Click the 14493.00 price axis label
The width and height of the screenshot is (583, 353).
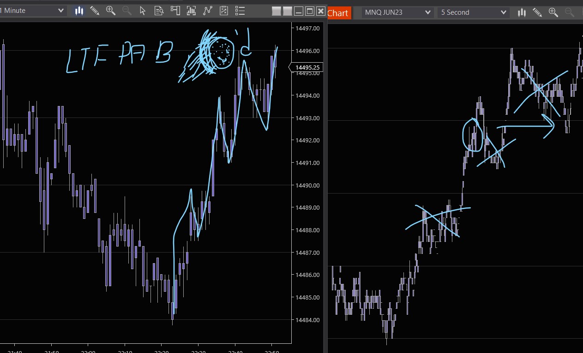click(307, 118)
